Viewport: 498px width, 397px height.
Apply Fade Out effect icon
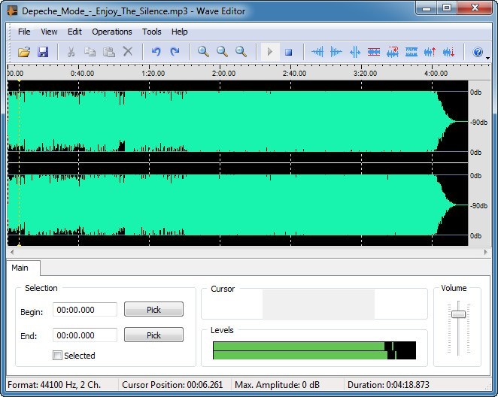[x=336, y=52]
